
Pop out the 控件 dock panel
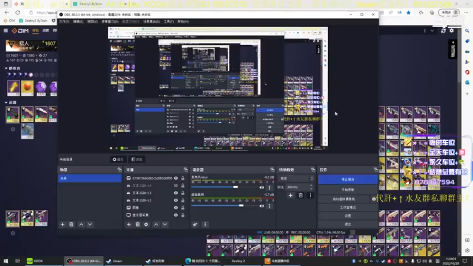coord(375,170)
